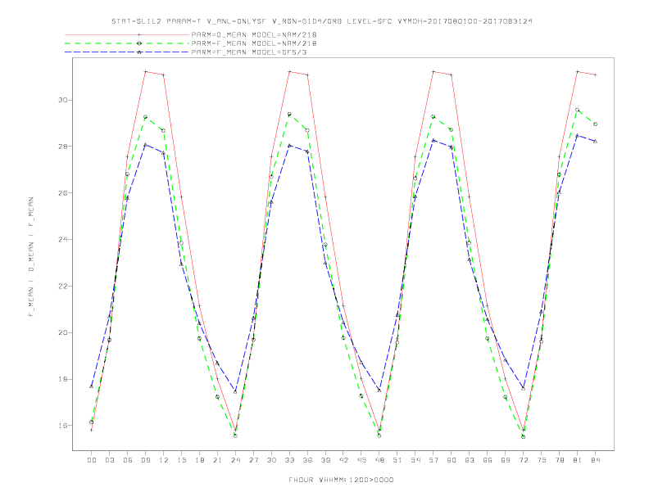Click y-axis tick value 24
The image size is (649, 501).
point(63,240)
